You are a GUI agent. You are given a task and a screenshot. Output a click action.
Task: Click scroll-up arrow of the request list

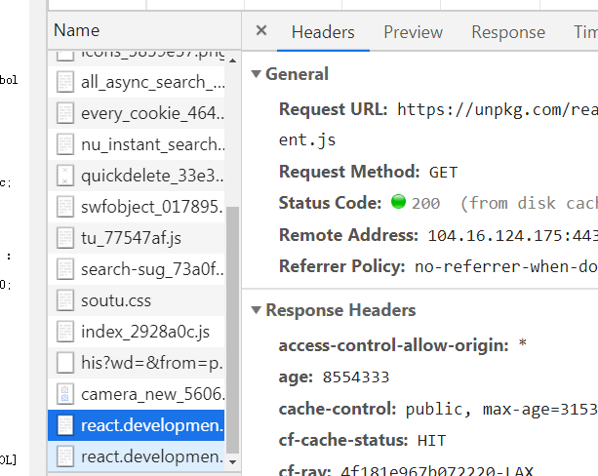pos(232,60)
